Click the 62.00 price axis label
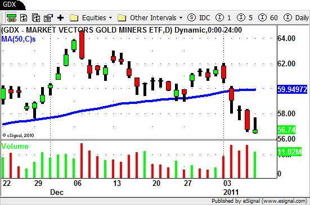Screen dimensions: 310x205 286,63
